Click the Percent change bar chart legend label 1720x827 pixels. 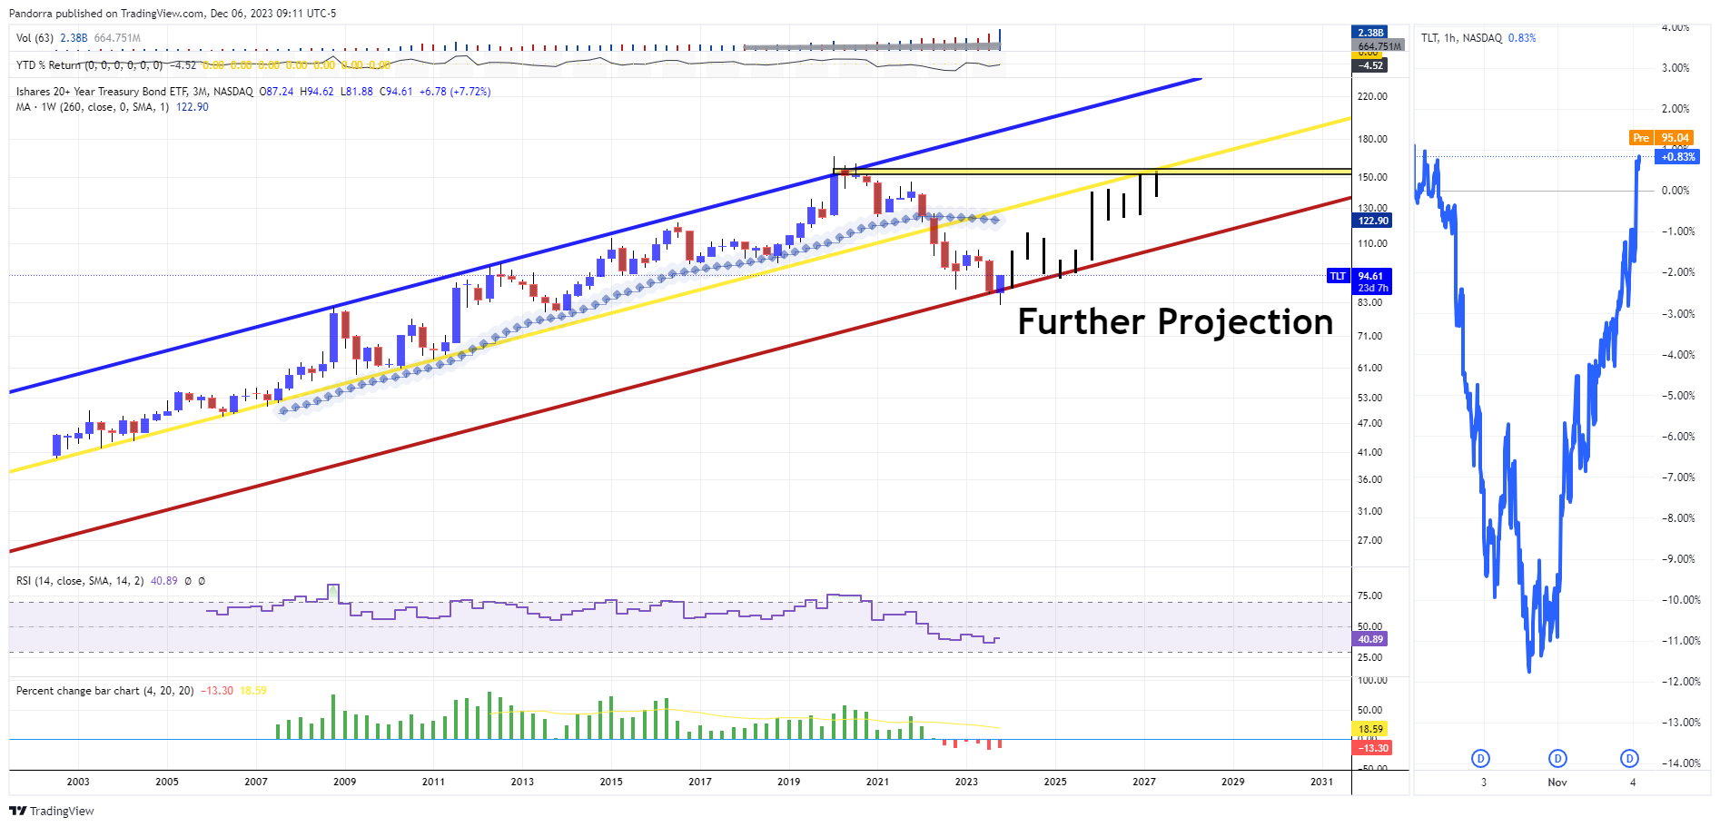pos(104,691)
